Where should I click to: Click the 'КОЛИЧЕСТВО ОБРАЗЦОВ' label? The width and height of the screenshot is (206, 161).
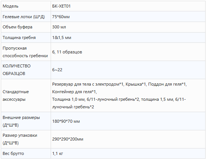point(17,70)
